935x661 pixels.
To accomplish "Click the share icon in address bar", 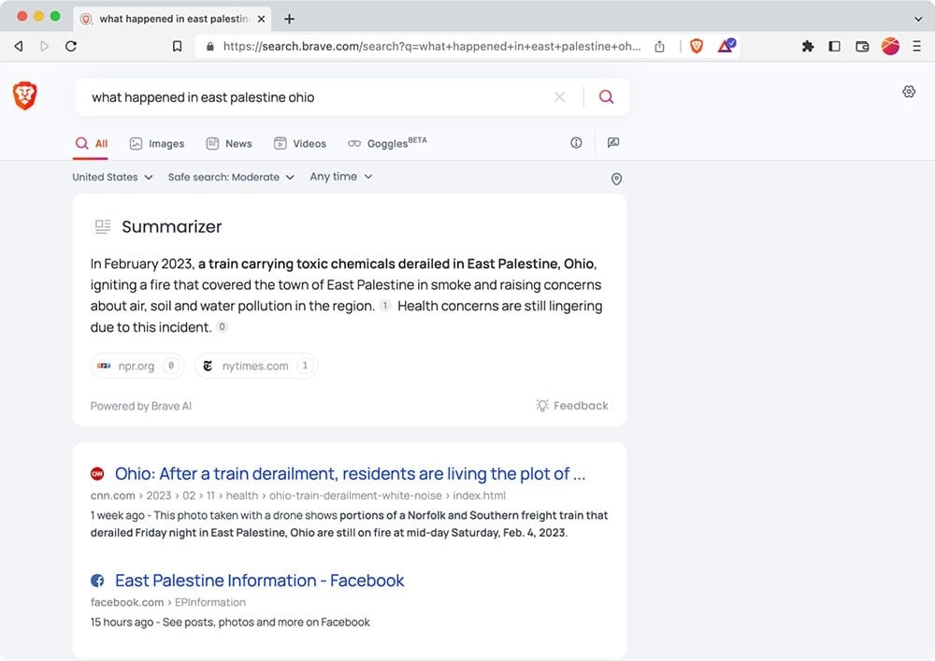I will coord(659,46).
